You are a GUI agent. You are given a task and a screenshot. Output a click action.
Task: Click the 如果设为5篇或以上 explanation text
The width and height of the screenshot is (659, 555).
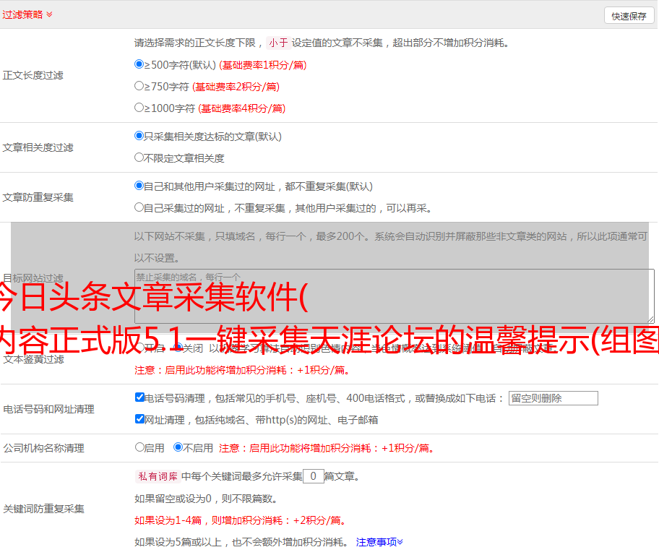pyautogui.click(x=241, y=543)
